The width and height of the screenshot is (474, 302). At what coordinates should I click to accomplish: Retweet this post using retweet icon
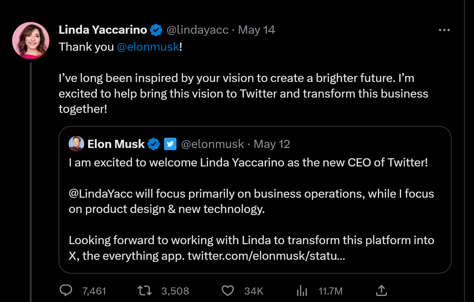pos(145,291)
